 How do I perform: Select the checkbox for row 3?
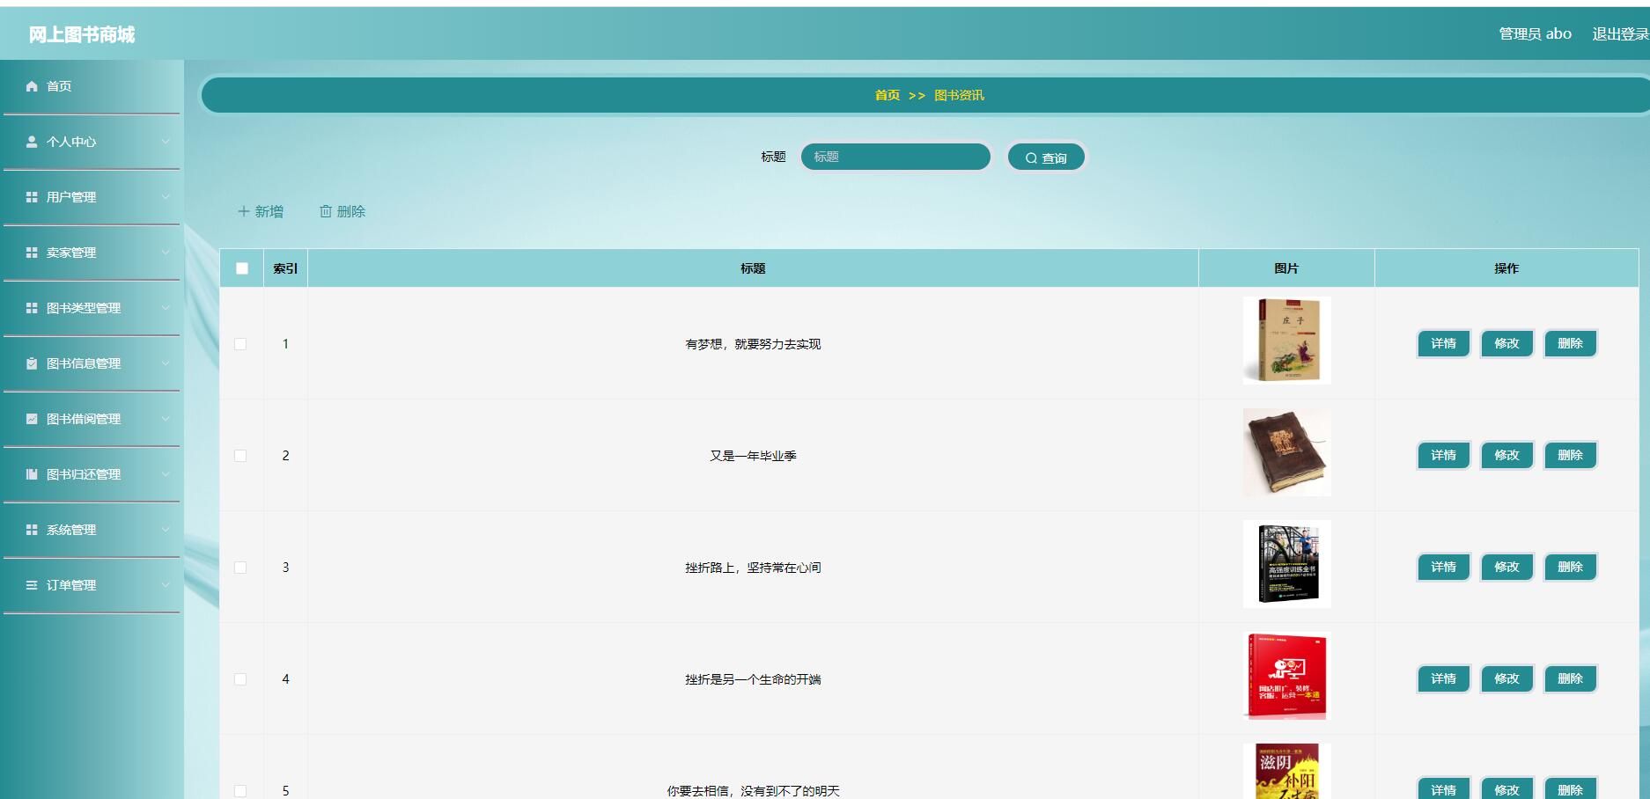pos(240,568)
